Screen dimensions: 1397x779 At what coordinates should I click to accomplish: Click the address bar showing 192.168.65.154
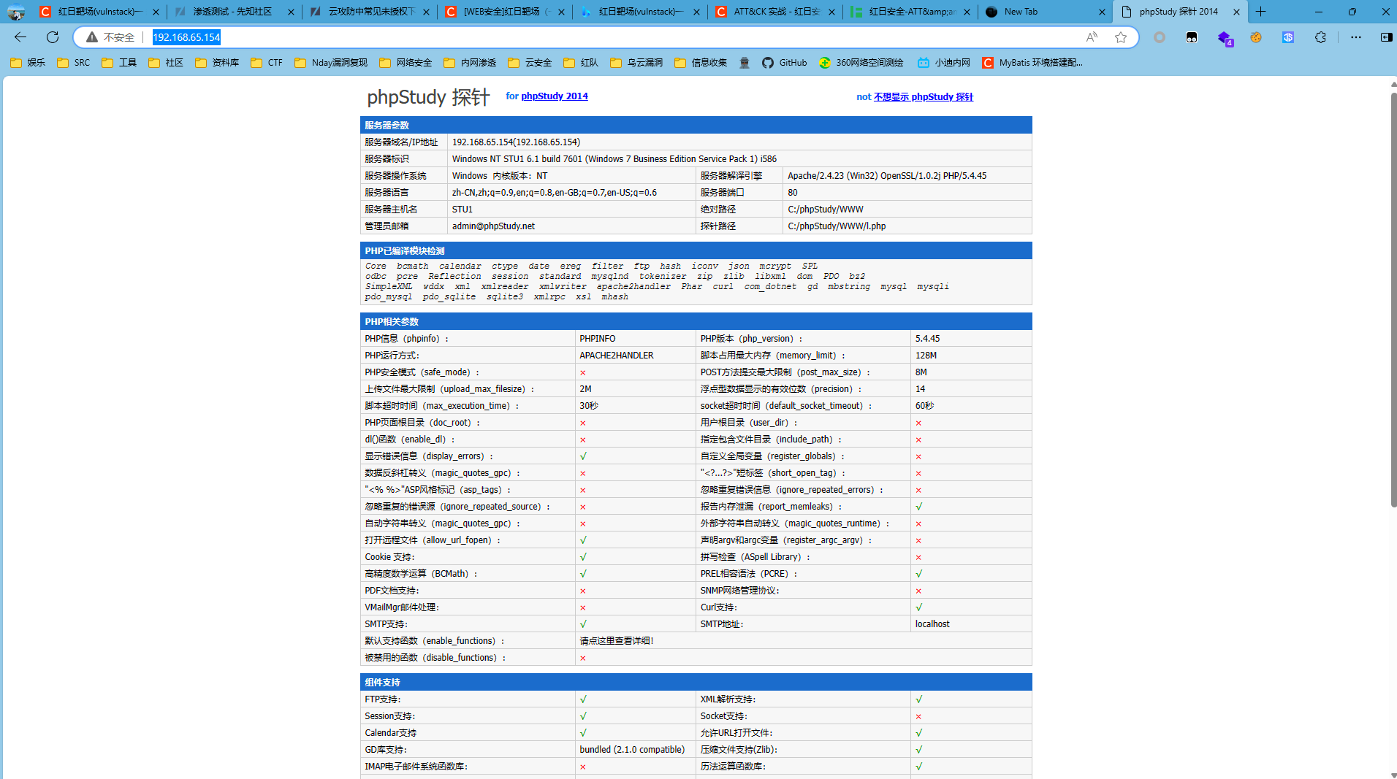(x=585, y=37)
